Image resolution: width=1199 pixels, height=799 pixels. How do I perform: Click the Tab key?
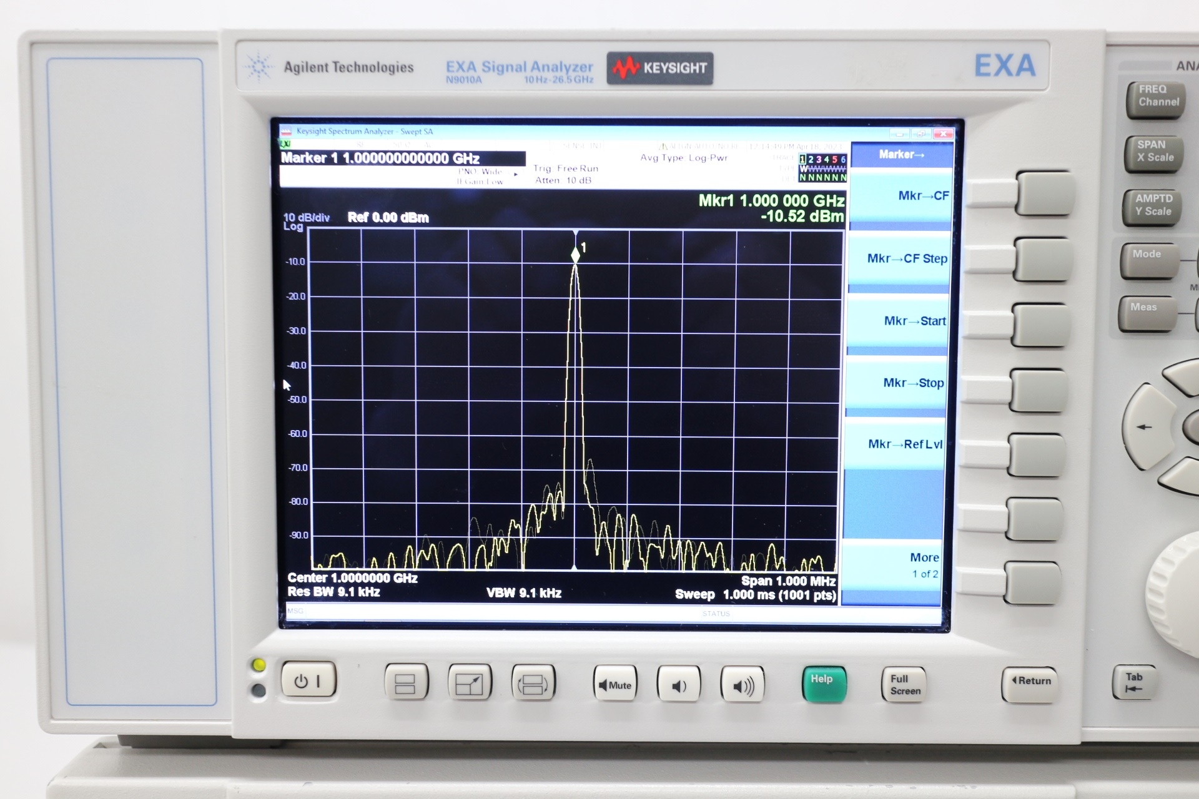1134,682
